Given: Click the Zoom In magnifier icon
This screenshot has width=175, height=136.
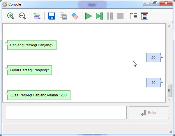Looking at the screenshot, I should click(x=11, y=16).
